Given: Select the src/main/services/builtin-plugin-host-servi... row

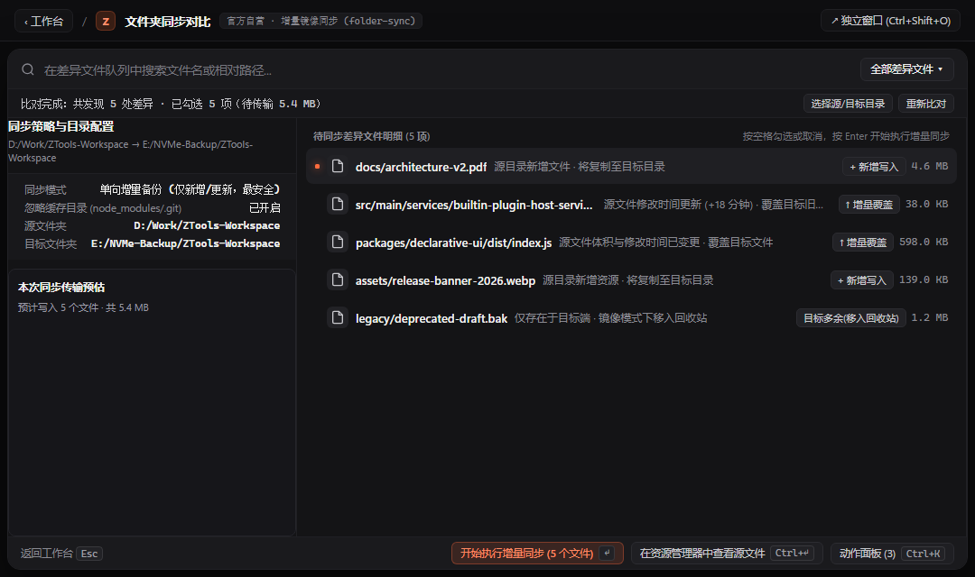Looking at the screenshot, I should [631, 204].
